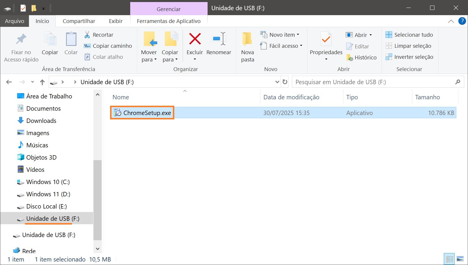Switch to large icons view in status bar
The width and height of the screenshot is (468, 265).
coord(460,259)
